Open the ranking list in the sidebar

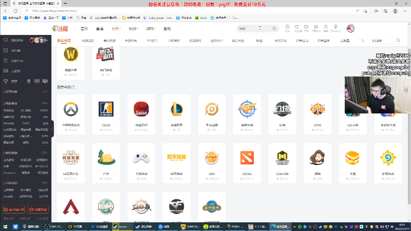[x=16, y=50]
